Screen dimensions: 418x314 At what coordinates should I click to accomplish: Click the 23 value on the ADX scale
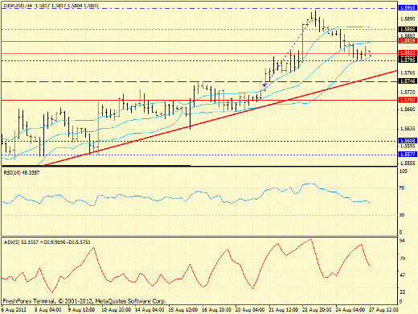point(402,291)
